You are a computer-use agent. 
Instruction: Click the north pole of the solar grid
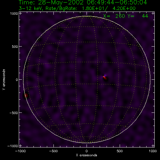pos(87,17)
